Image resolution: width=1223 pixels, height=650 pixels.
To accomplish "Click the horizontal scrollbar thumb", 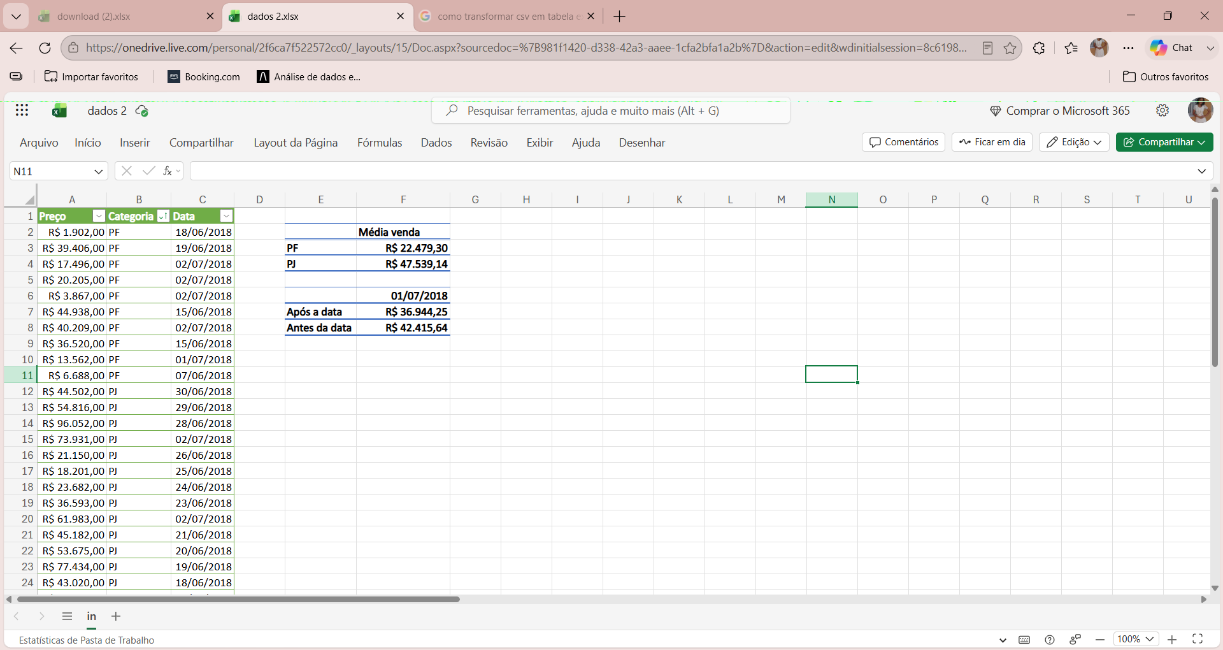I will pos(238,599).
